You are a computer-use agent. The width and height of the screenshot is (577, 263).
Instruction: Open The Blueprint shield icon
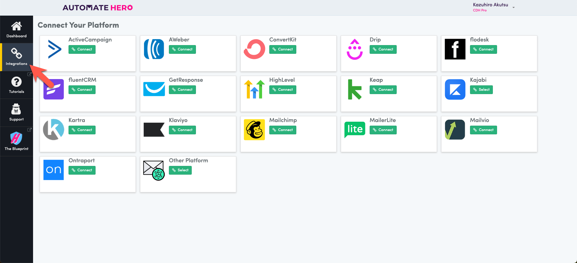coord(16,138)
